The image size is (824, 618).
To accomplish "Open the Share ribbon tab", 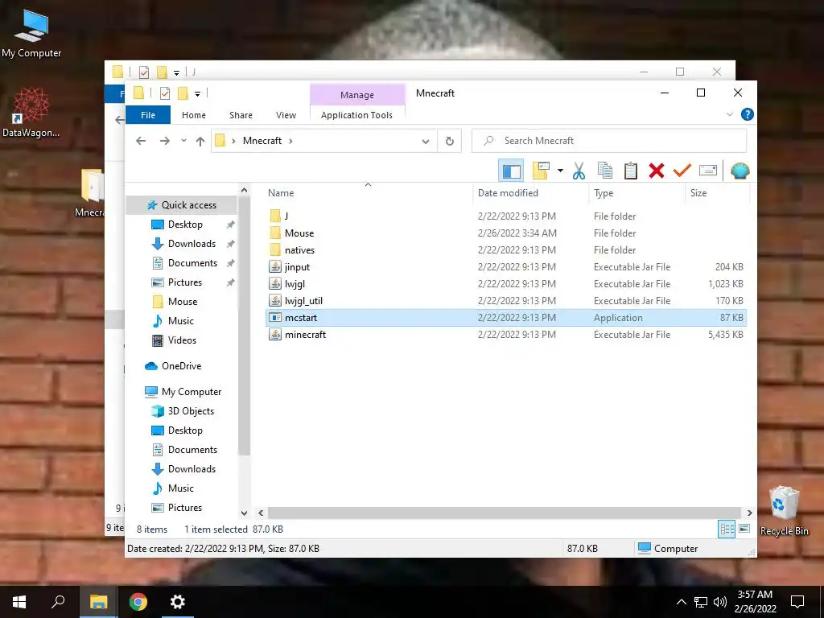I will (x=241, y=115).
